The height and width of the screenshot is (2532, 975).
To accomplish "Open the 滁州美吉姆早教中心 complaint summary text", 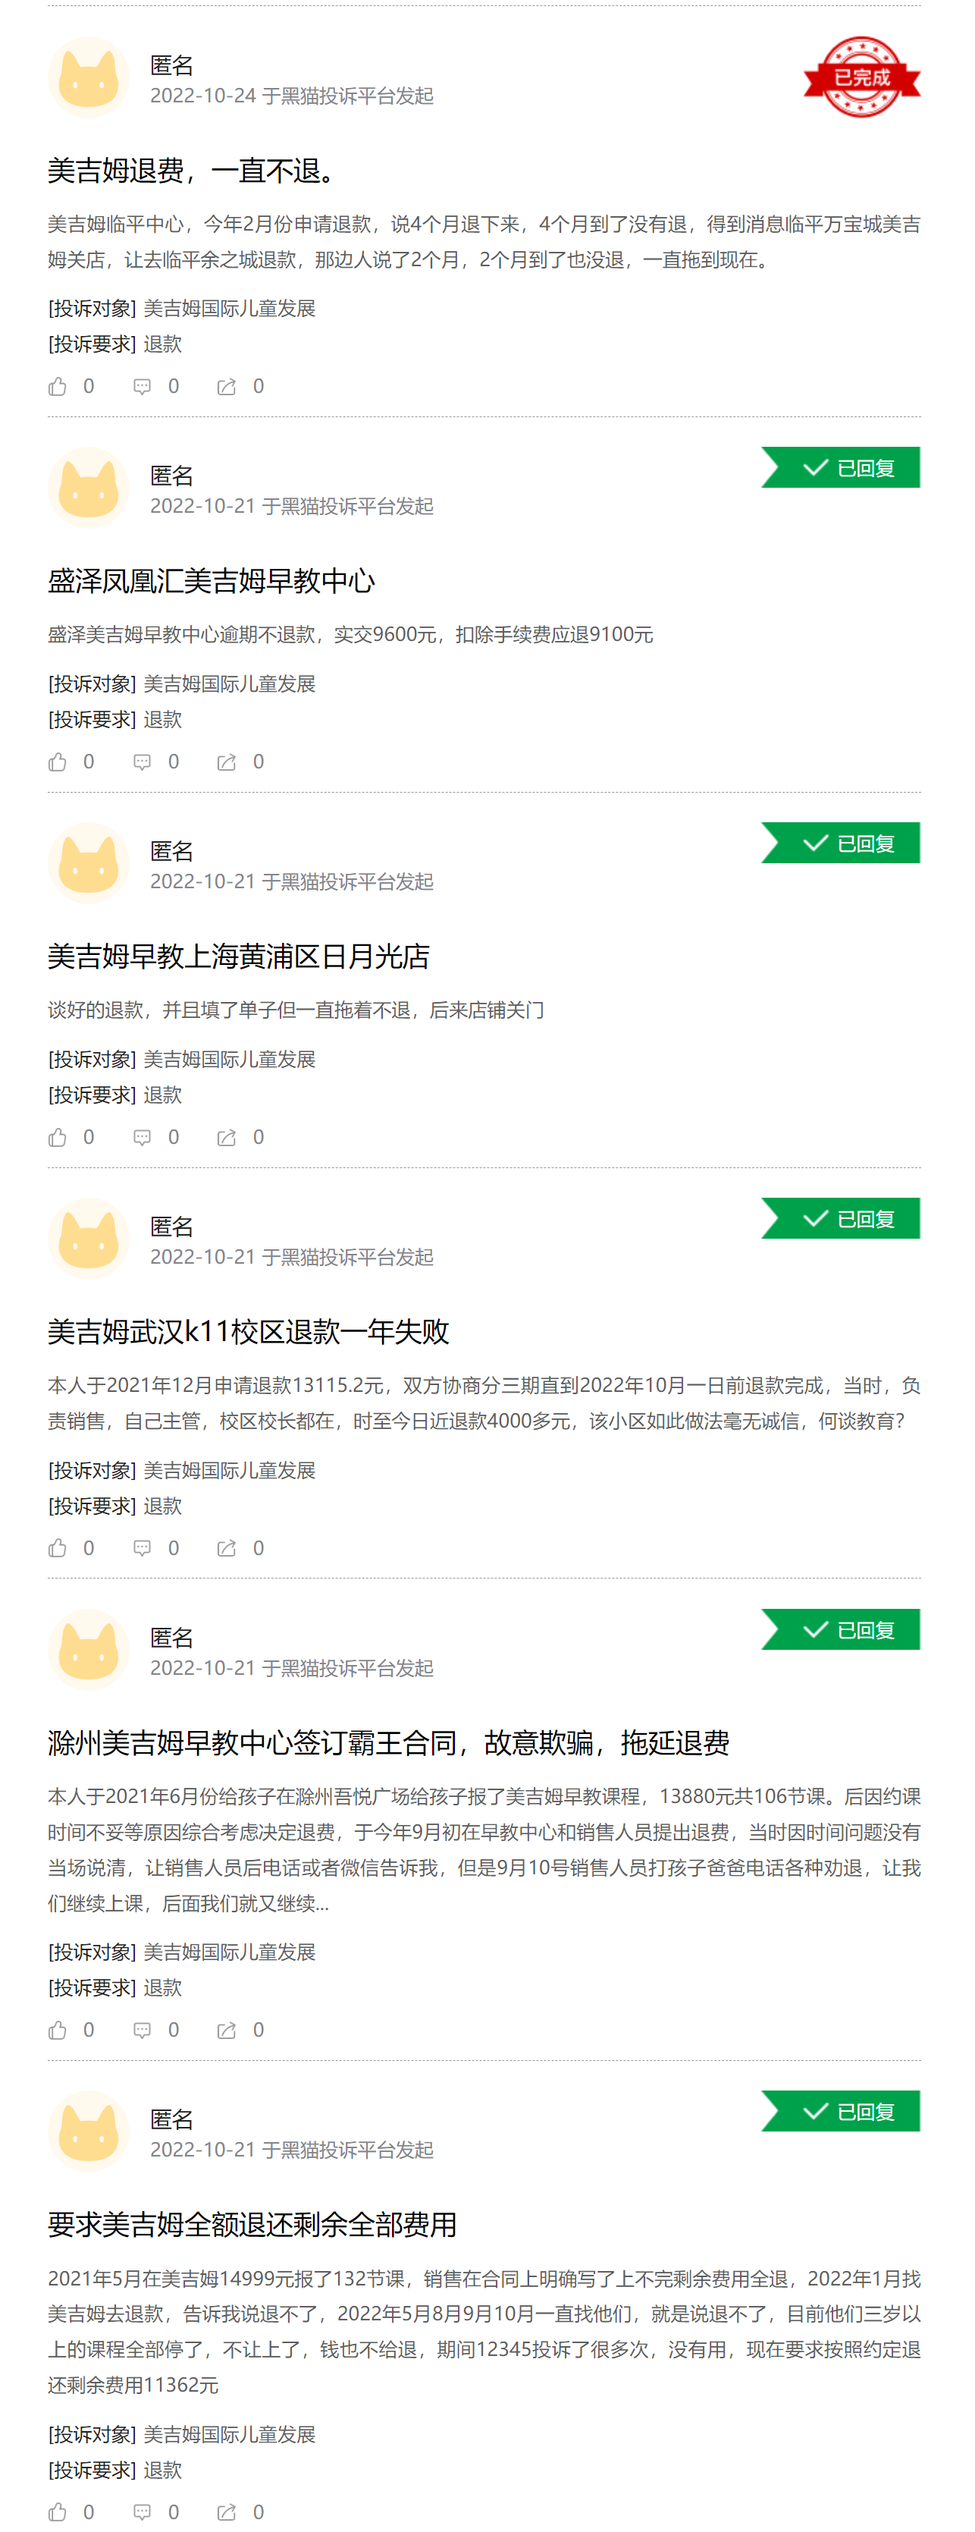I will click(x=484, y=1849).
